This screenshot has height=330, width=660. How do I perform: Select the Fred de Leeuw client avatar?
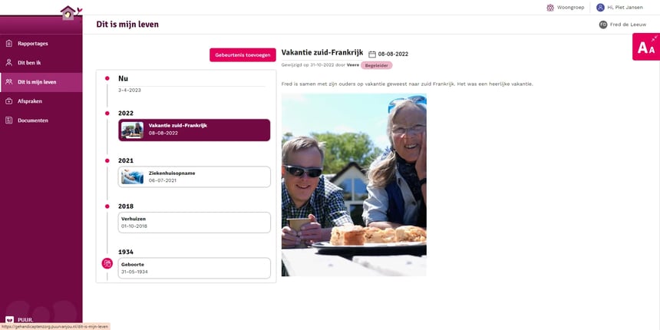pos(603,25)
